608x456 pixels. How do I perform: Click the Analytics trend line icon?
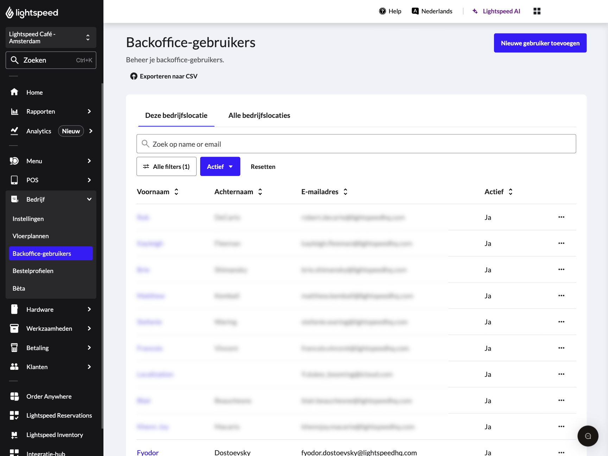point(14,131)
